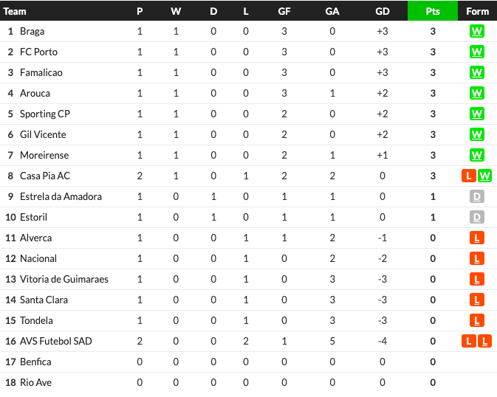Viewport: 497px width, 397px height.
Task: Open the Gil Vicente team link
Action: tap(43, 134)
